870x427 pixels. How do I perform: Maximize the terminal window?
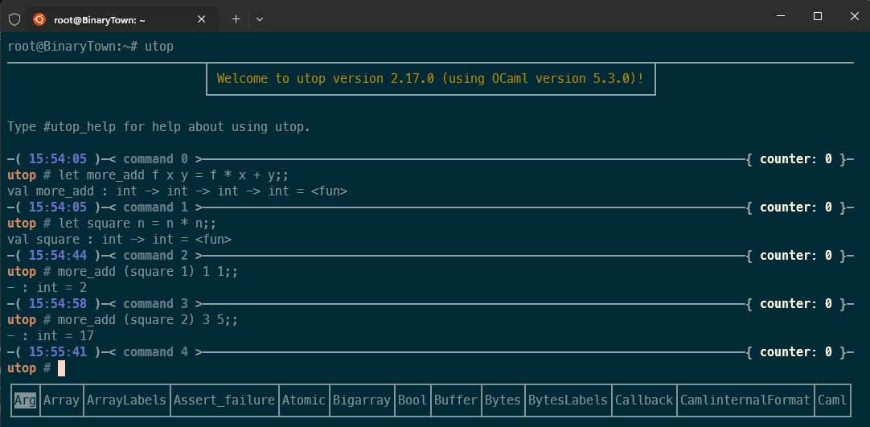click(x=817, y=17)
